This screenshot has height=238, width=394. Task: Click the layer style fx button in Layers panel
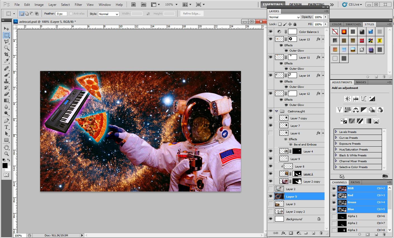point(283,233)
